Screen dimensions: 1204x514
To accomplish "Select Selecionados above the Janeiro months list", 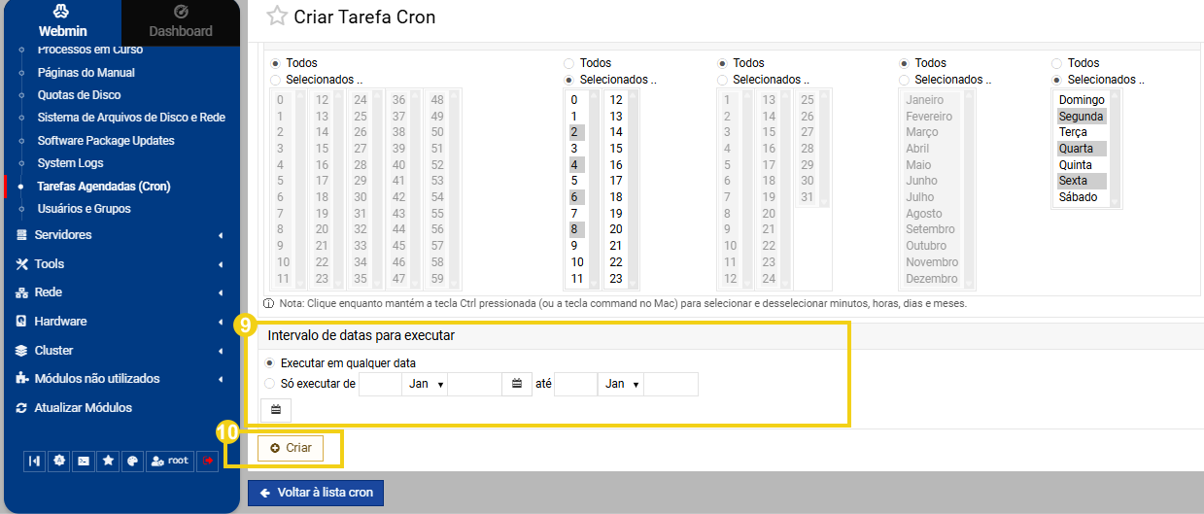I will (904, 80).
